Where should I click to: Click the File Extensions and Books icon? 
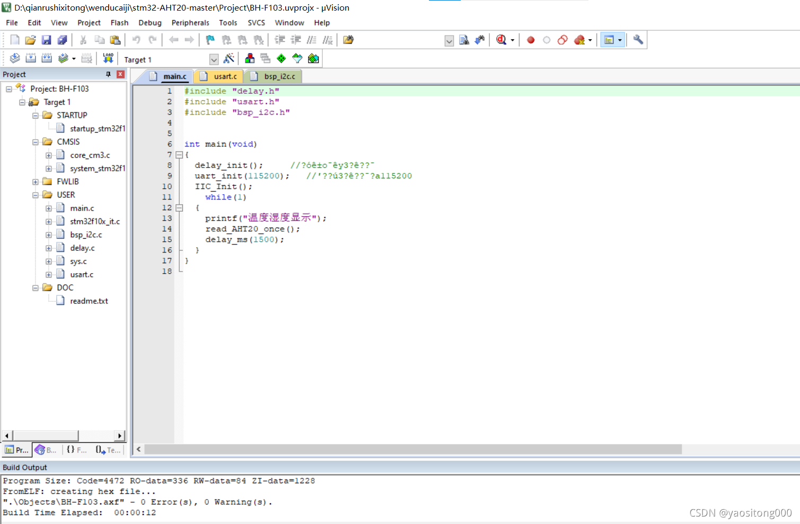pyautogui.click(x=250, y=58)
